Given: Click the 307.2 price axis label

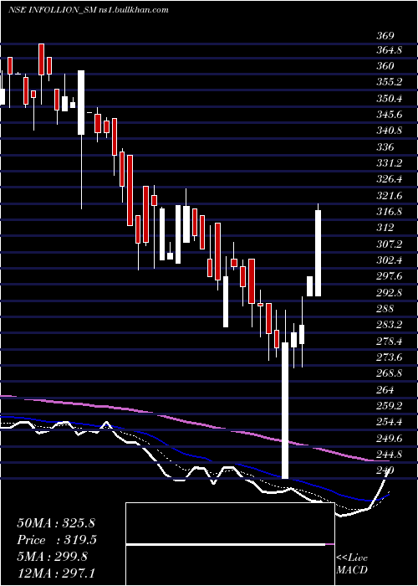Looking at the screenshot, I should 389,244.
